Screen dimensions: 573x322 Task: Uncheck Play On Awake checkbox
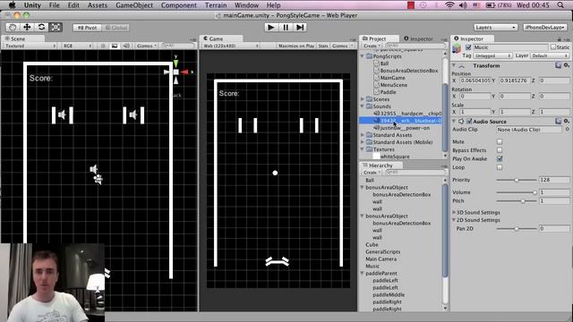pos(500,159)
